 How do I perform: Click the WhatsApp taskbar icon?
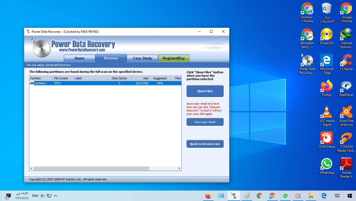(x=285, y=196)
